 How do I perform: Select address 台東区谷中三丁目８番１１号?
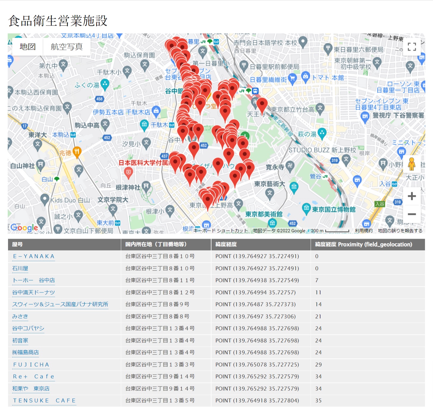point(160,280)
